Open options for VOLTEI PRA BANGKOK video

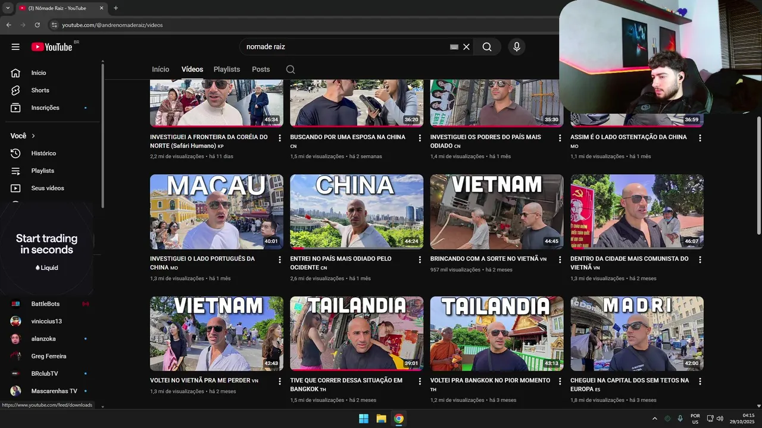click(x=560, y=381)
